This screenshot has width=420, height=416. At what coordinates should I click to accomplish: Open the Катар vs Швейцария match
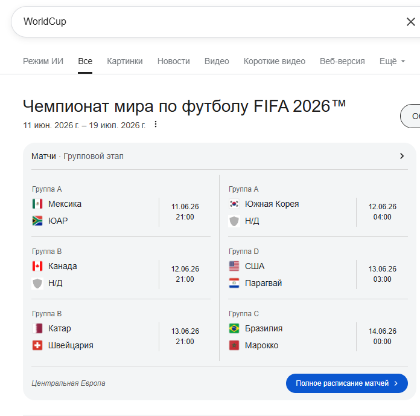(x=121, y=337)
